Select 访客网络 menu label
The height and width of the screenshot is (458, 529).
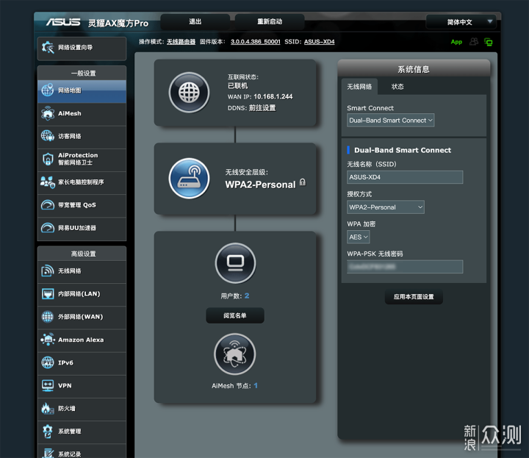pyautogui.click(x=70, y=136)
